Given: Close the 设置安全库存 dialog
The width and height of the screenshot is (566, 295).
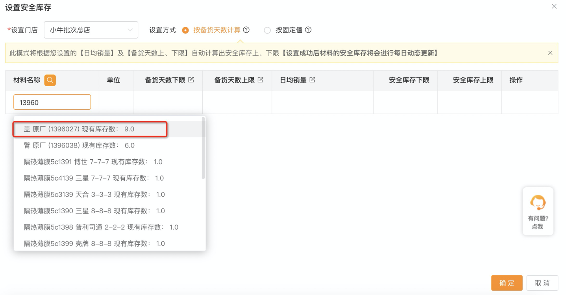Looking at the screenshot, I should tap(554, 6).
